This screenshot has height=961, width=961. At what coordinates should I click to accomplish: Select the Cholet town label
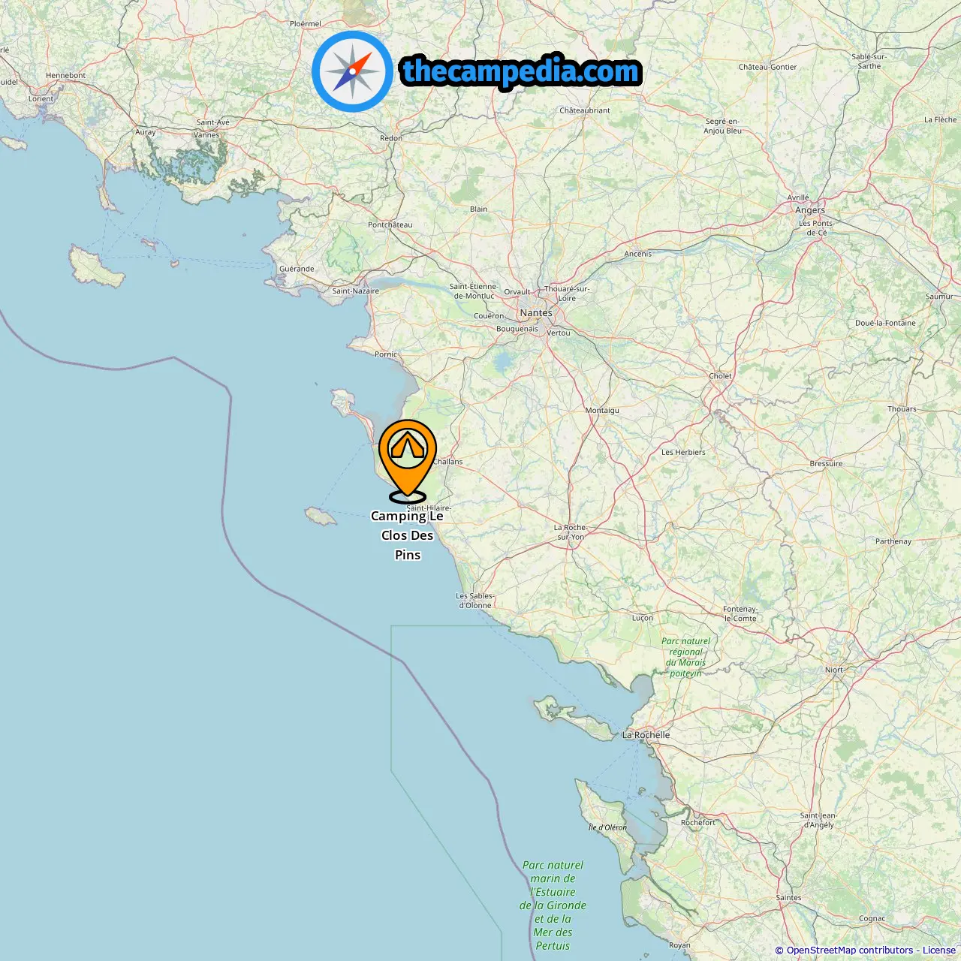[x=720, y=375]
